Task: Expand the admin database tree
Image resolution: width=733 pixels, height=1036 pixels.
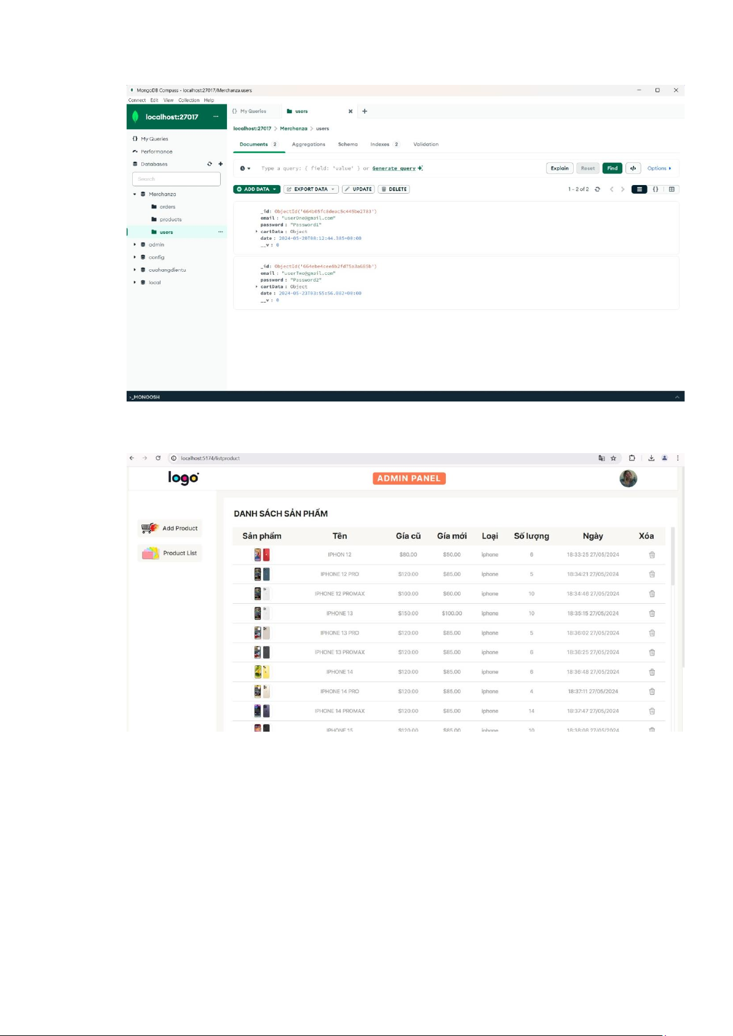Action: click(135, 245)
